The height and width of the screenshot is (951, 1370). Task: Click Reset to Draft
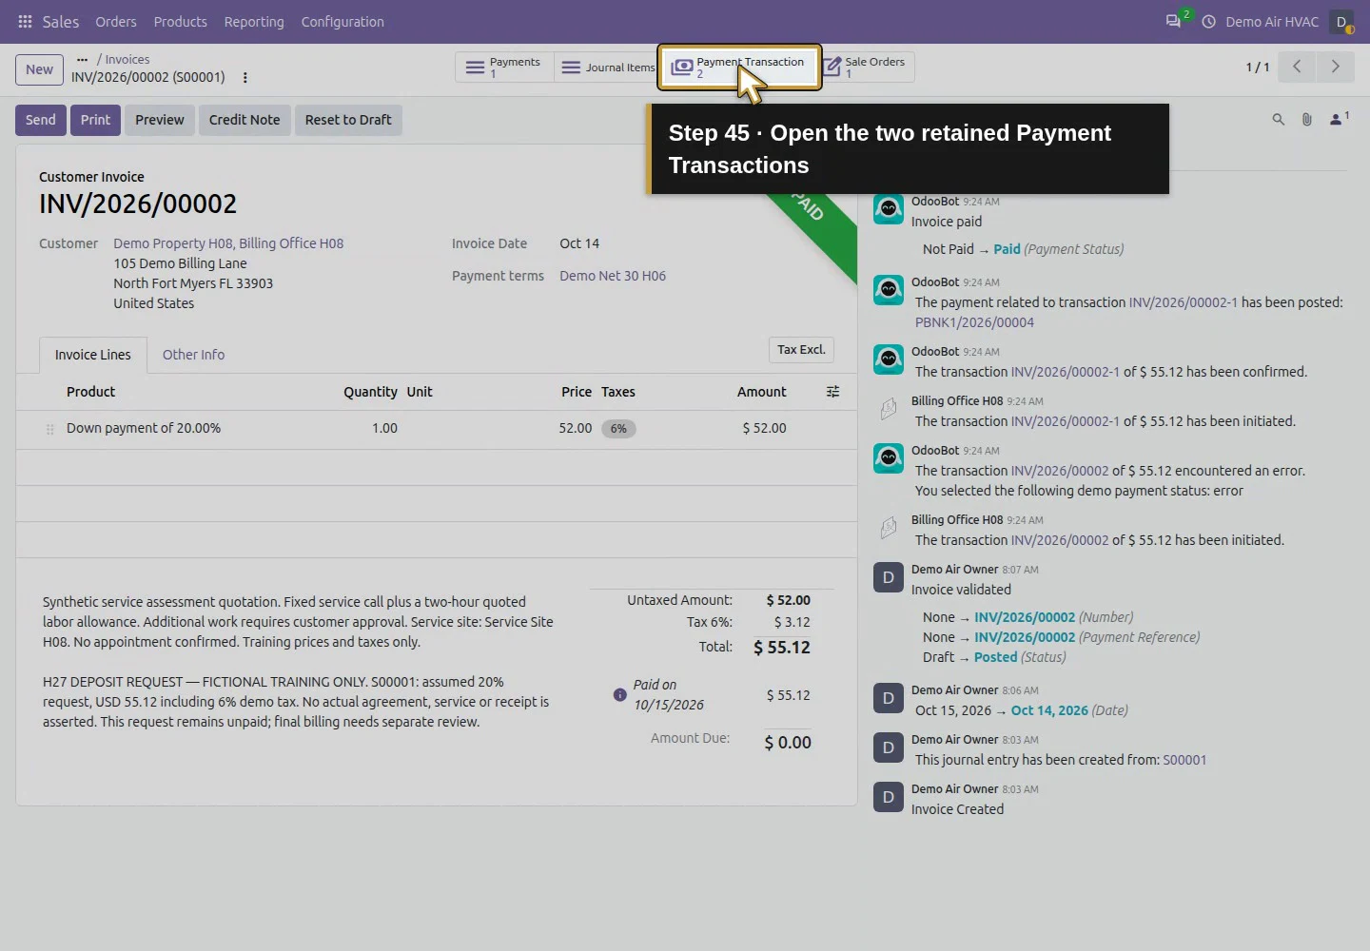348,120
